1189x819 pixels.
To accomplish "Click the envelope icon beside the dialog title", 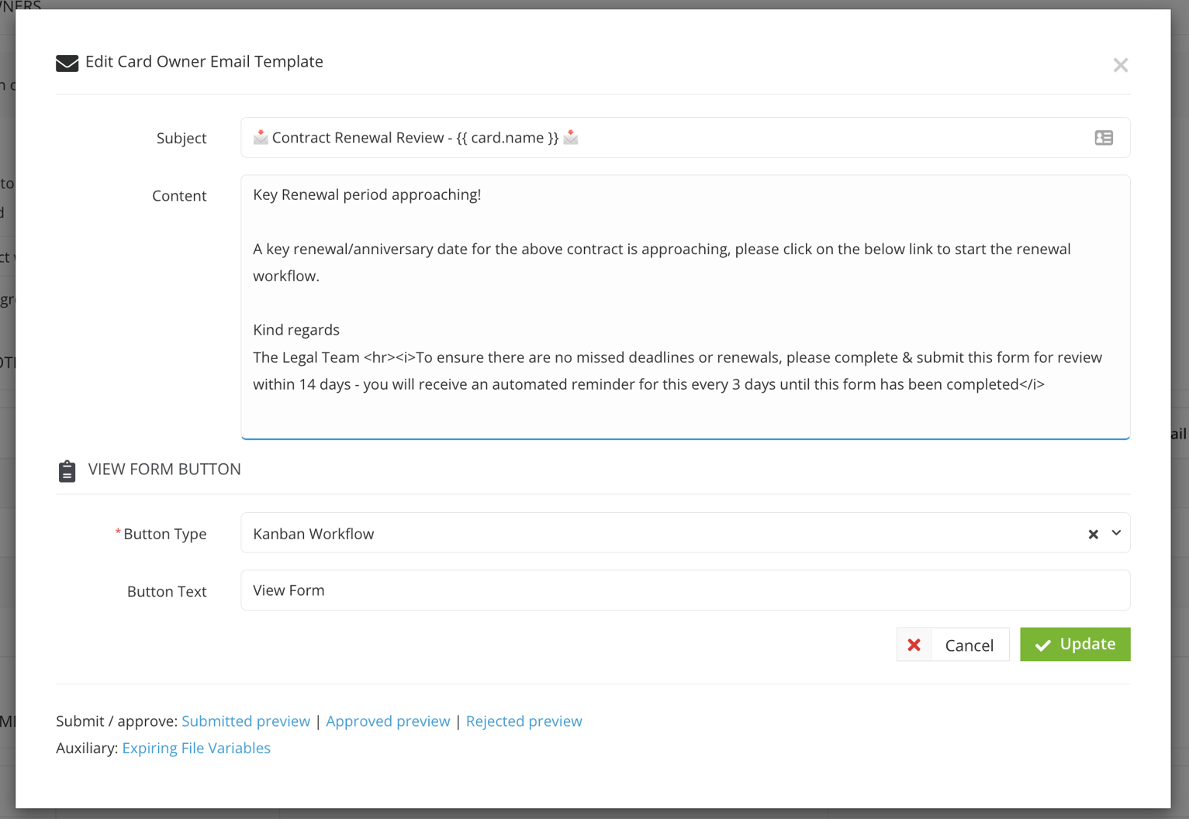I will point(67,62).
